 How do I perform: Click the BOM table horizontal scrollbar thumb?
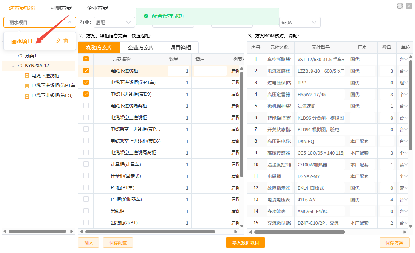[x=300, y=232]
